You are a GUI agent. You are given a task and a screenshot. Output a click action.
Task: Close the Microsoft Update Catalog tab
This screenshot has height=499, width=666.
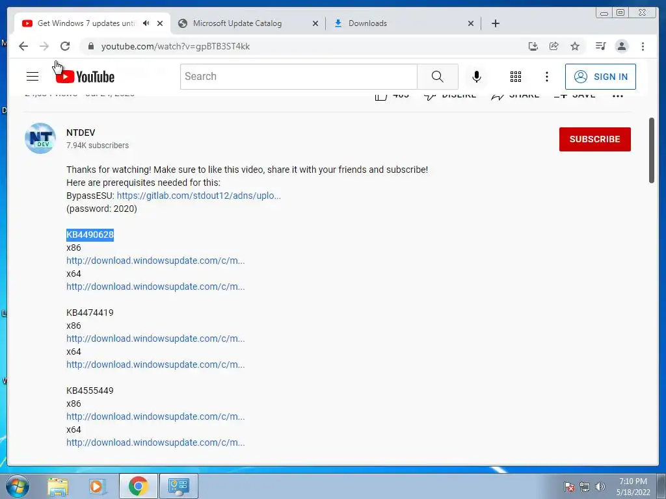315,23
